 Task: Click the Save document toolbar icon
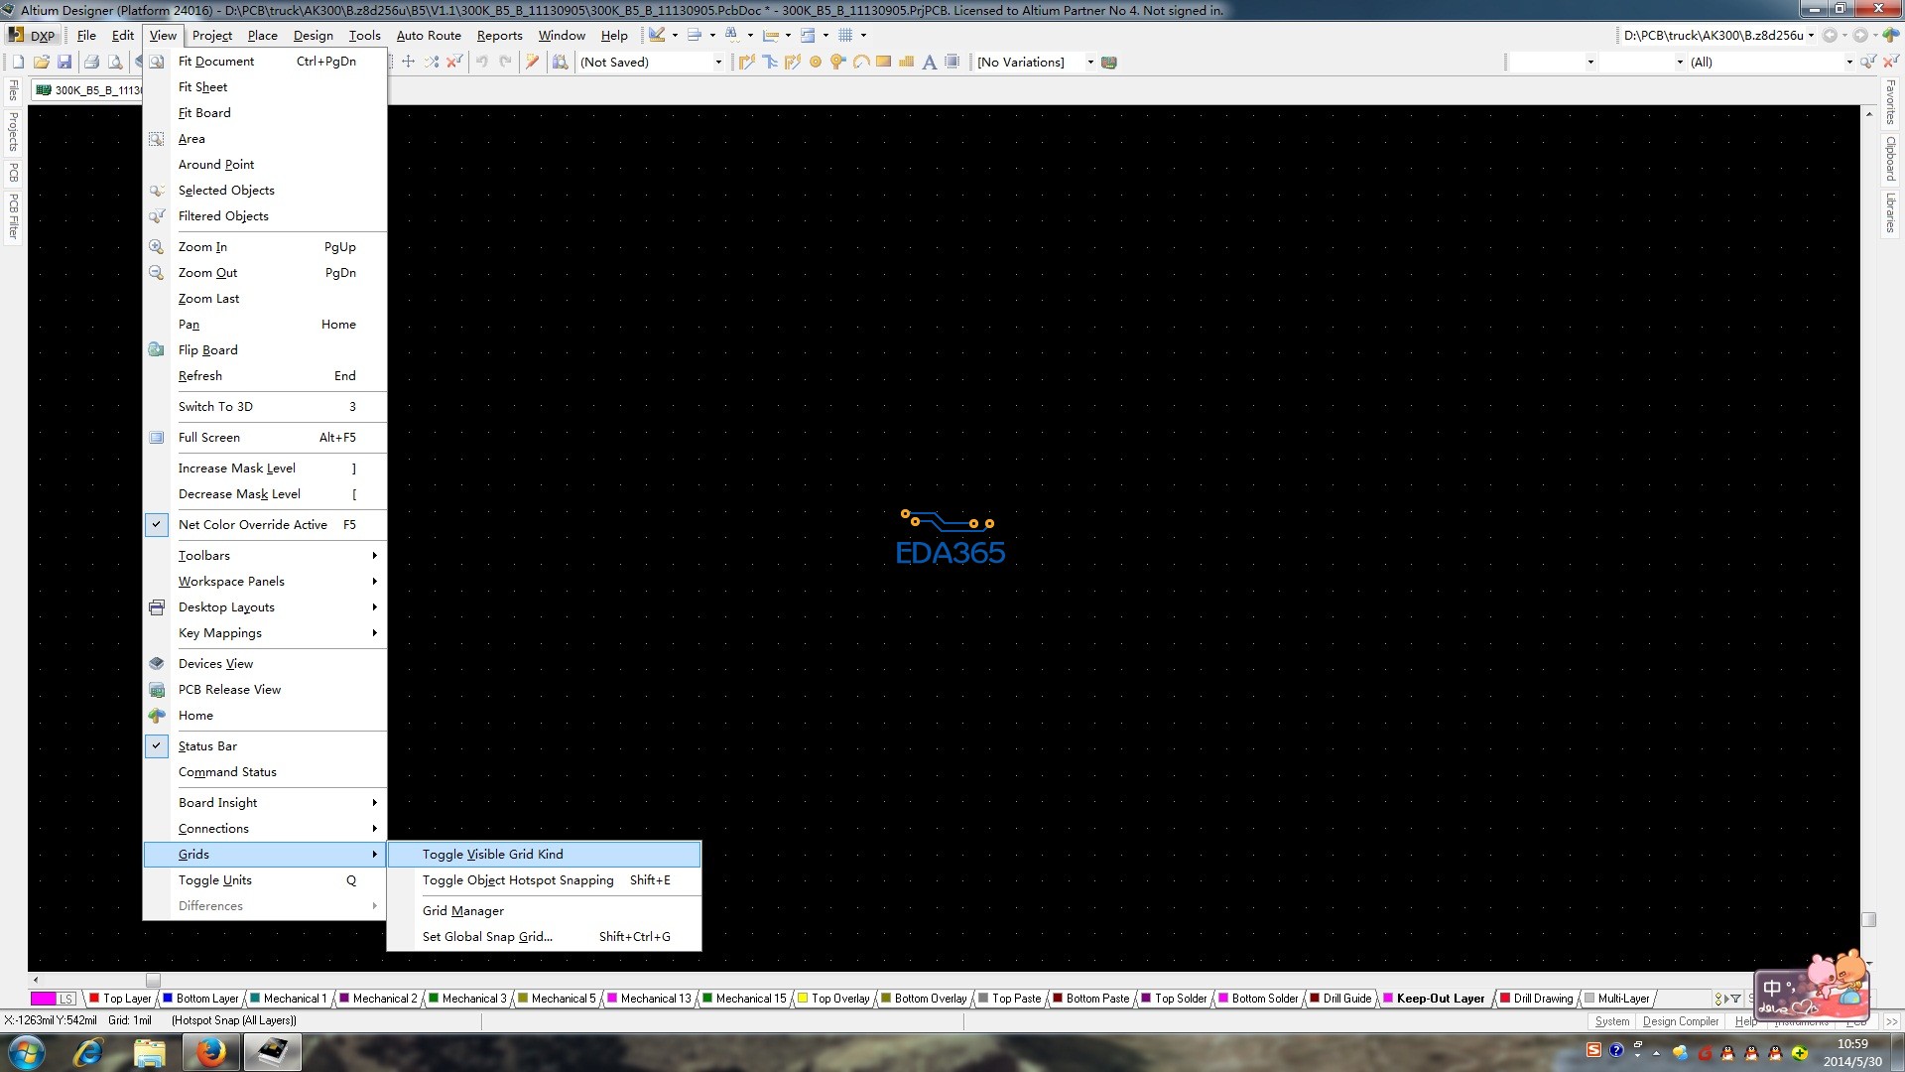point(64,62)
